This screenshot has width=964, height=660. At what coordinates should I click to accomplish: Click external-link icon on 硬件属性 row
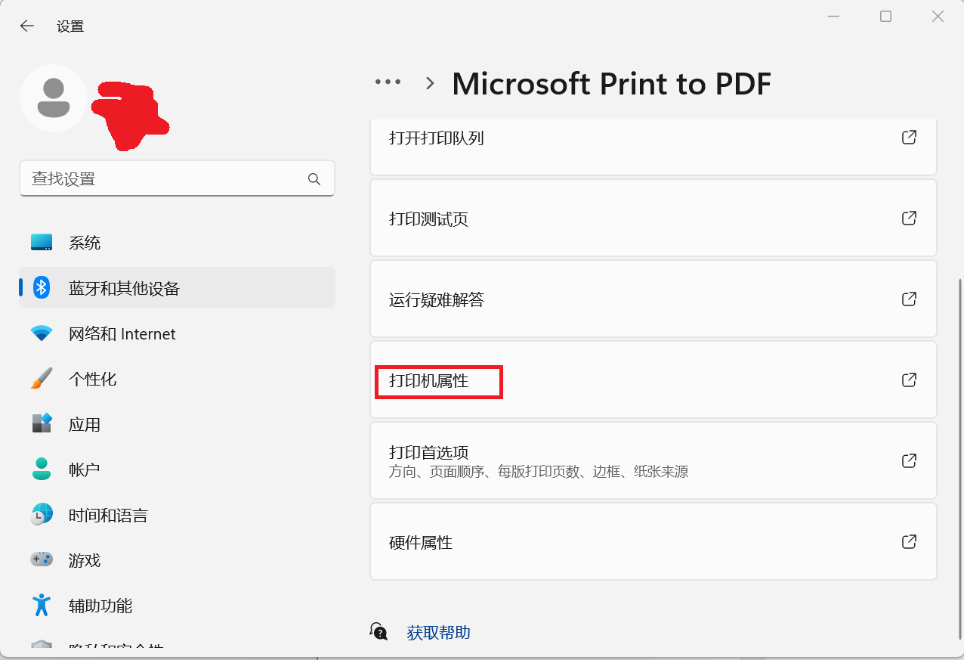(910, 542)
